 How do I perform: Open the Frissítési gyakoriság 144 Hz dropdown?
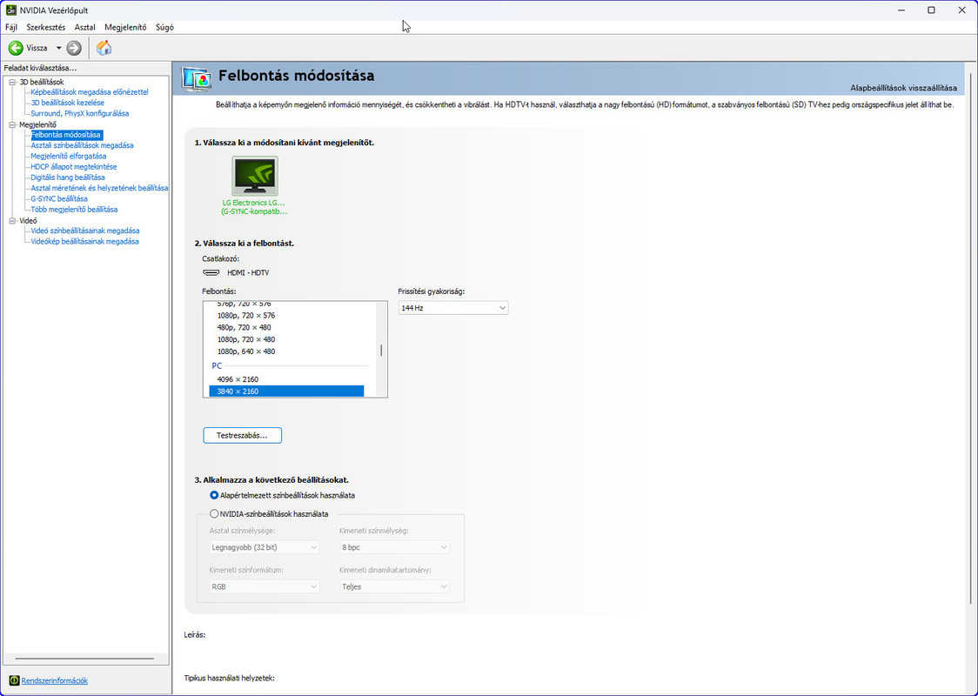coord(453,308)
